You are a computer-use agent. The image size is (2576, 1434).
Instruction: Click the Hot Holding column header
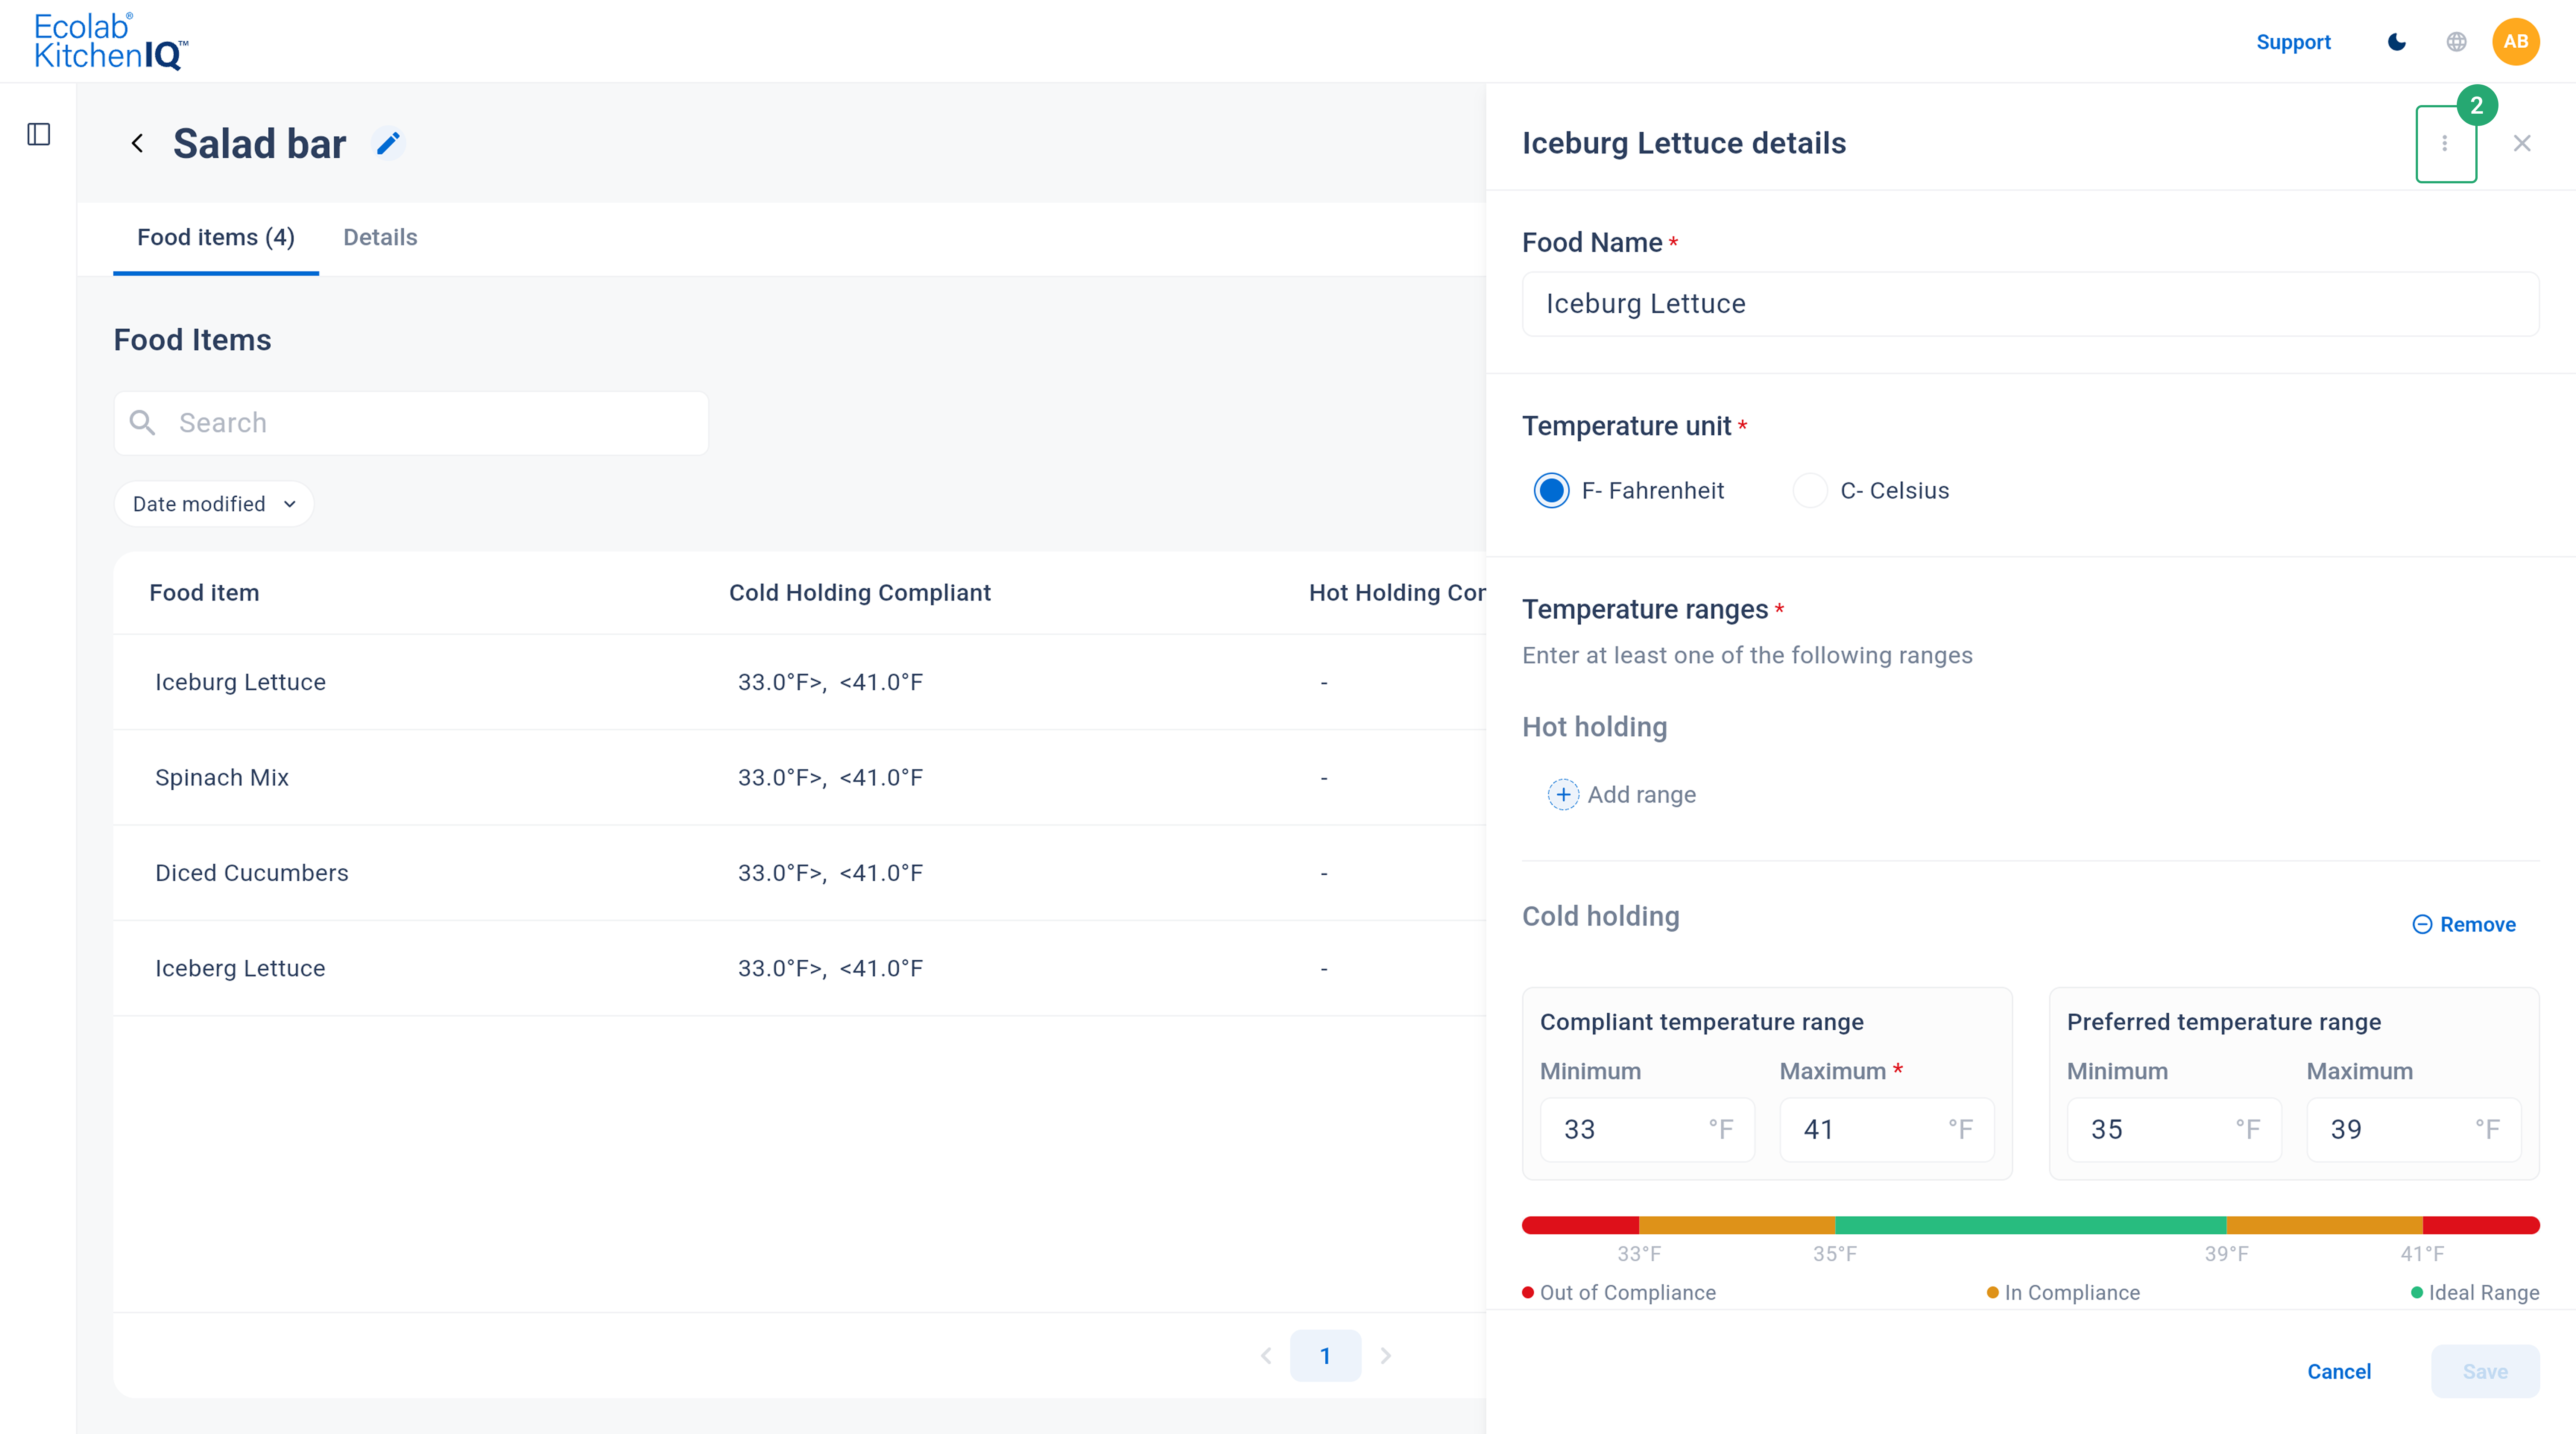(1397, 593)
